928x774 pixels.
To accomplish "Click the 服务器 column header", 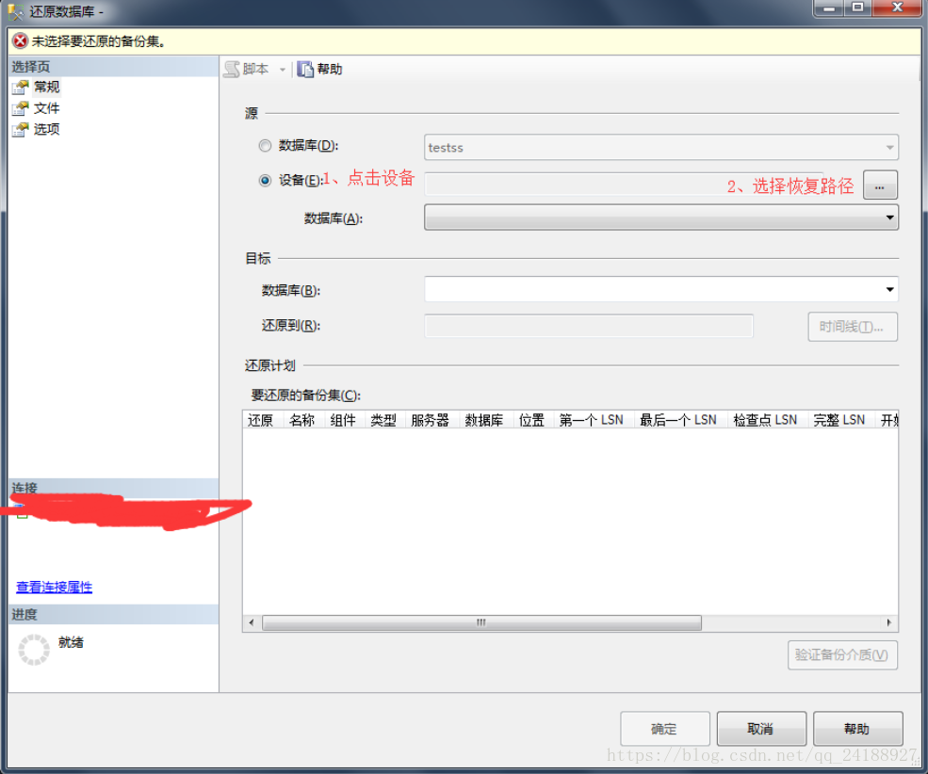I will (432, 420).
